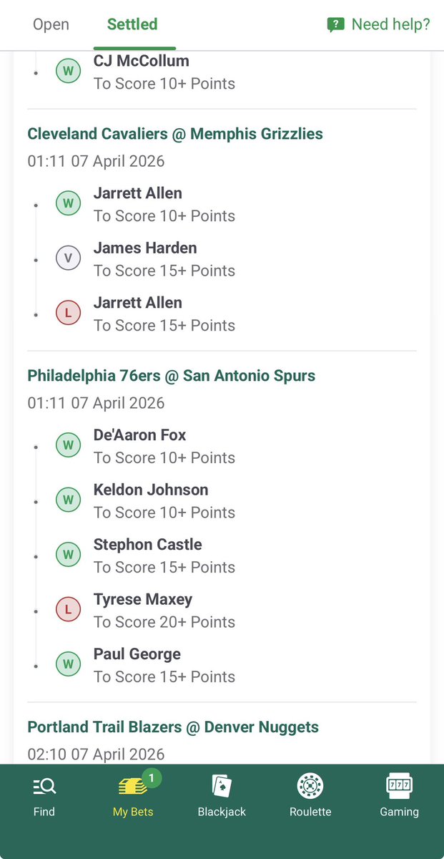The image size is (444, 859).
Task: Select the Keldon Johnson selection row
Action: click(222, 501)
